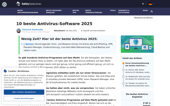The height and width of the screenshot is (106, 170).
Task: Open Katarina Glamoslija author link
Action: click(33, 29)
